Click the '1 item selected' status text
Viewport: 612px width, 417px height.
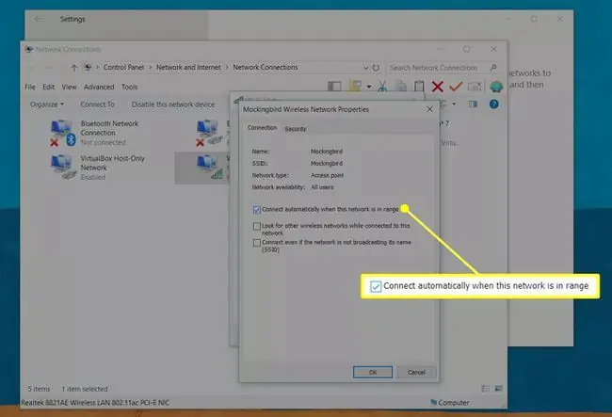(85, 389)
